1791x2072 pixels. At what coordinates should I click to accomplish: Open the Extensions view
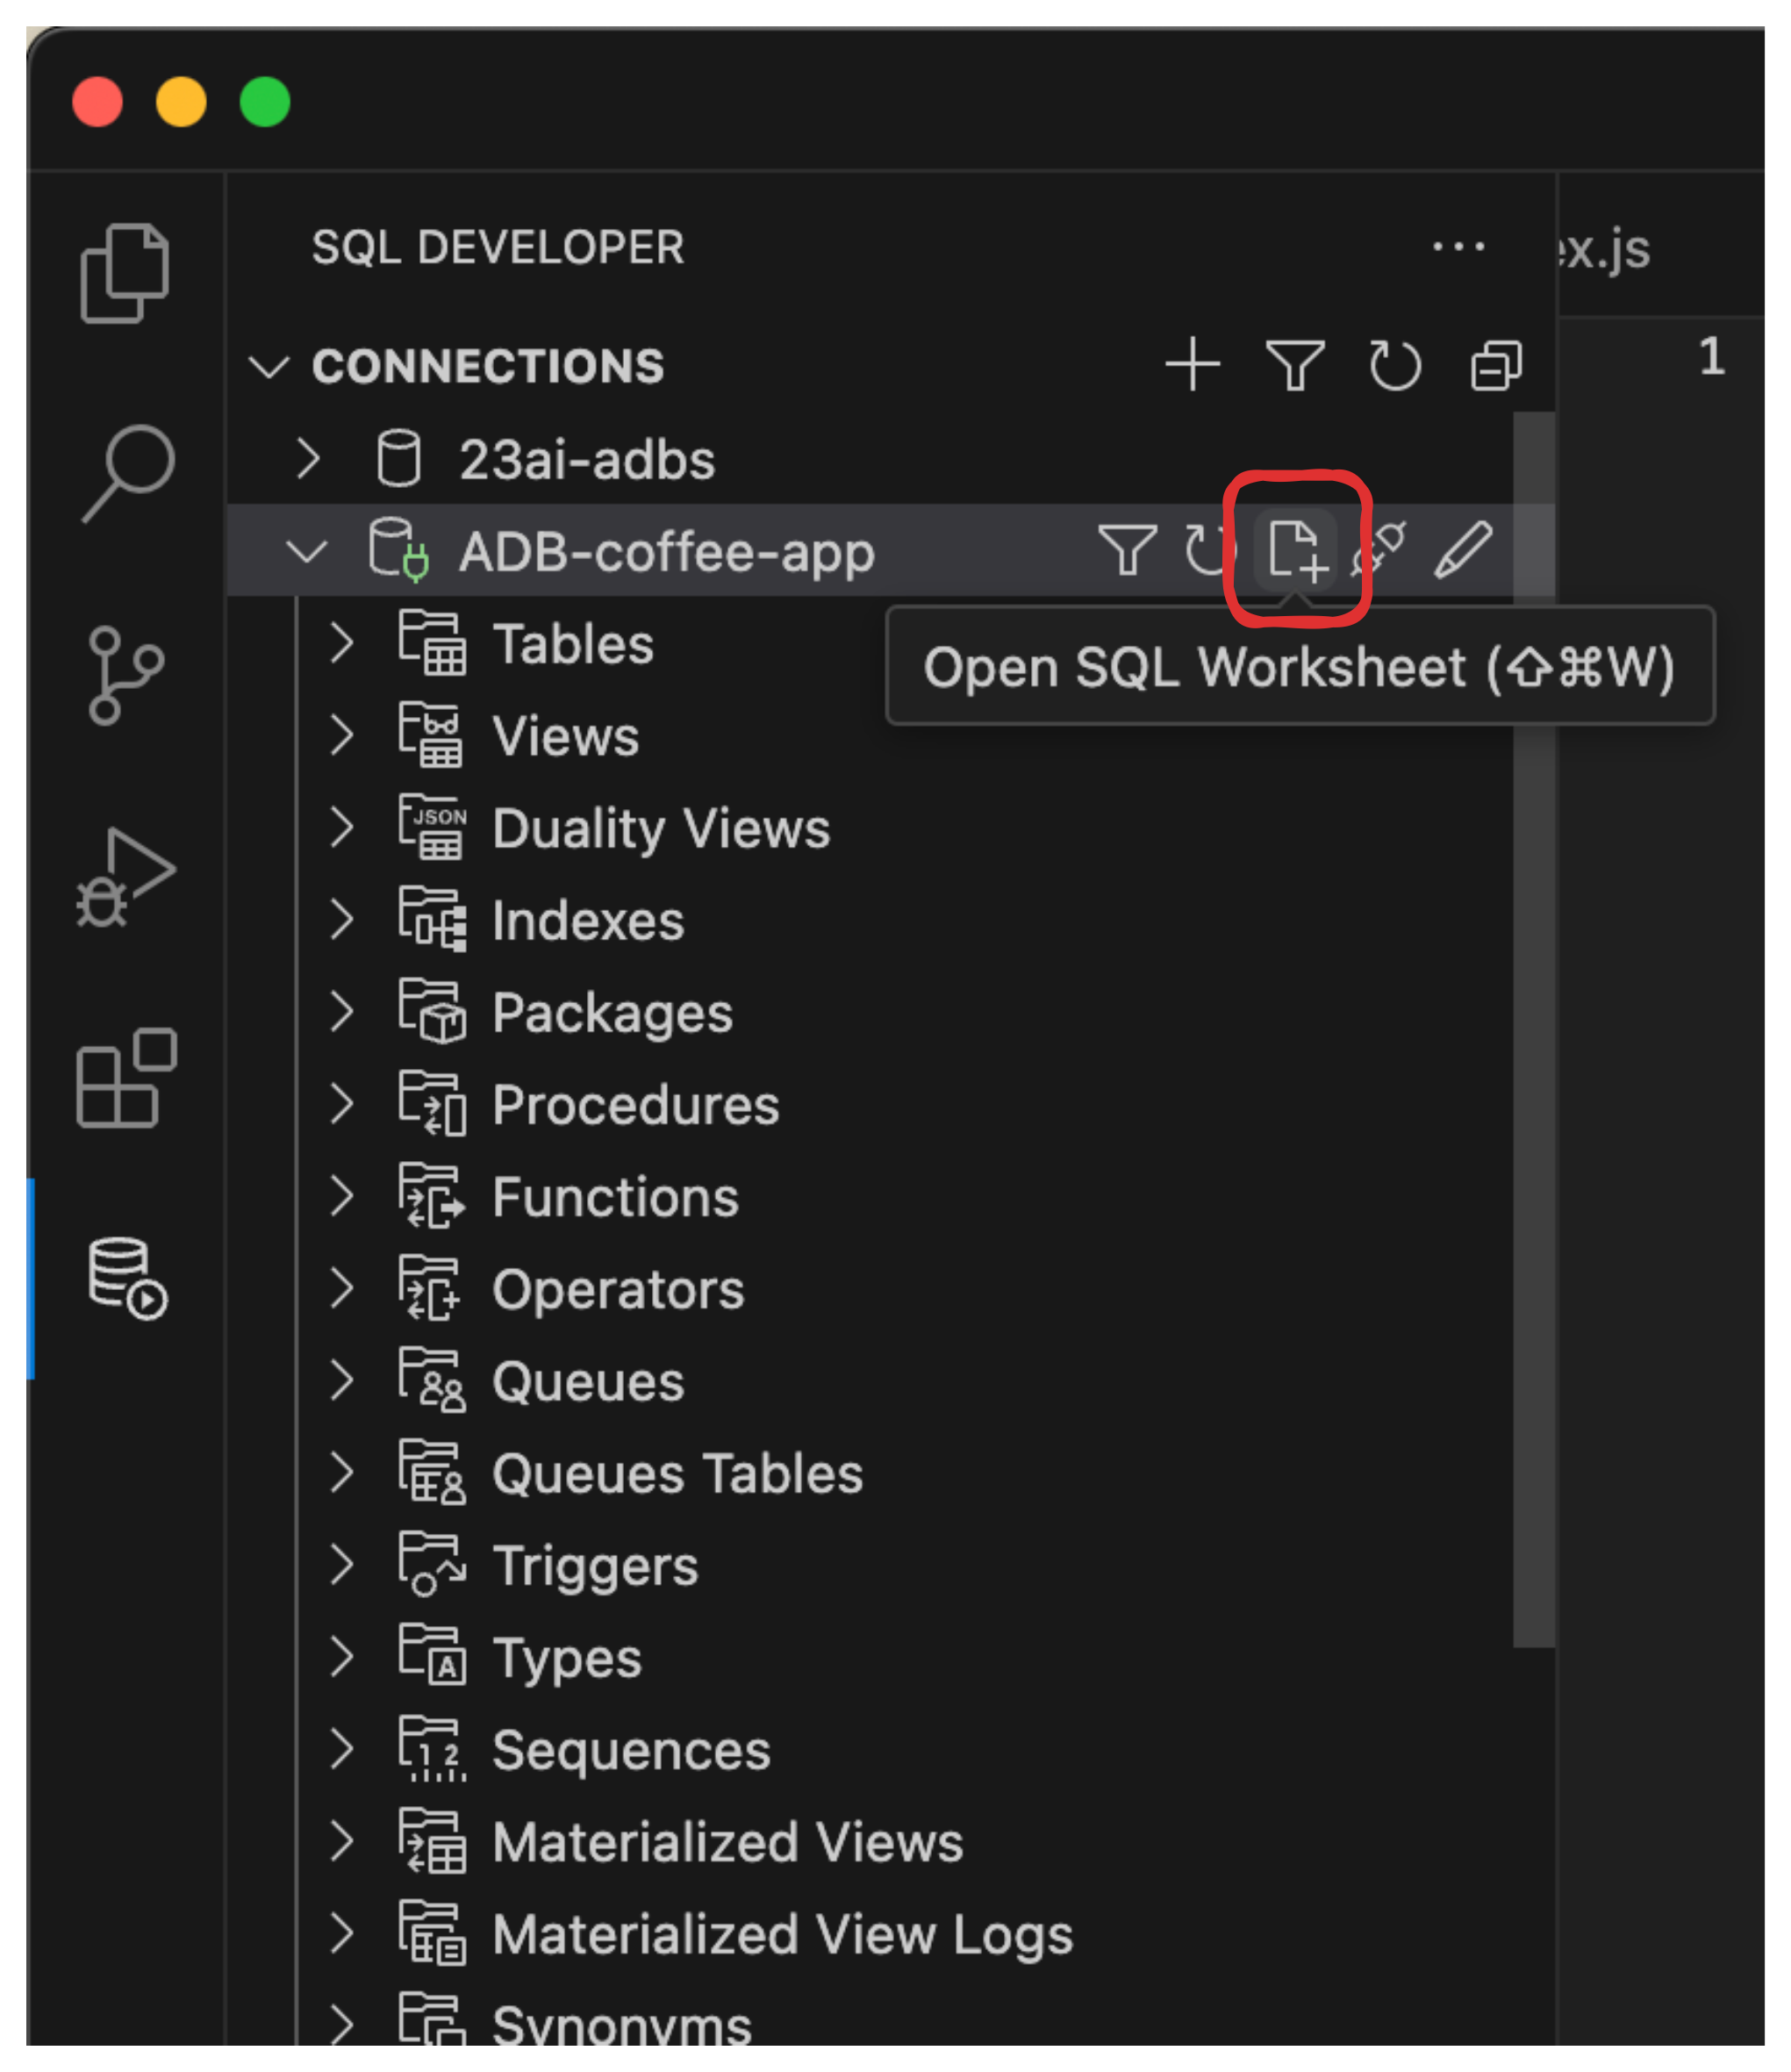(126, 1078)
